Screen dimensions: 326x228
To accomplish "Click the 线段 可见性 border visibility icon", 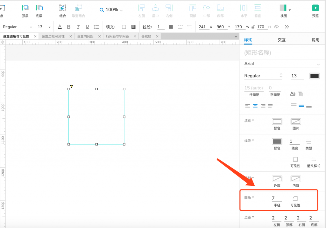I will coord(295,159).
